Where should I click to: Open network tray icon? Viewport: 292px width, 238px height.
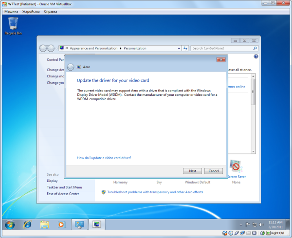coord(255,224)
